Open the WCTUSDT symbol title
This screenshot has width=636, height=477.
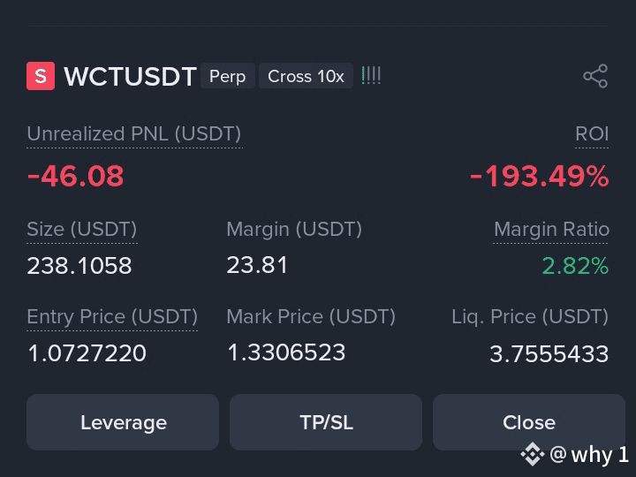[130, 76]
